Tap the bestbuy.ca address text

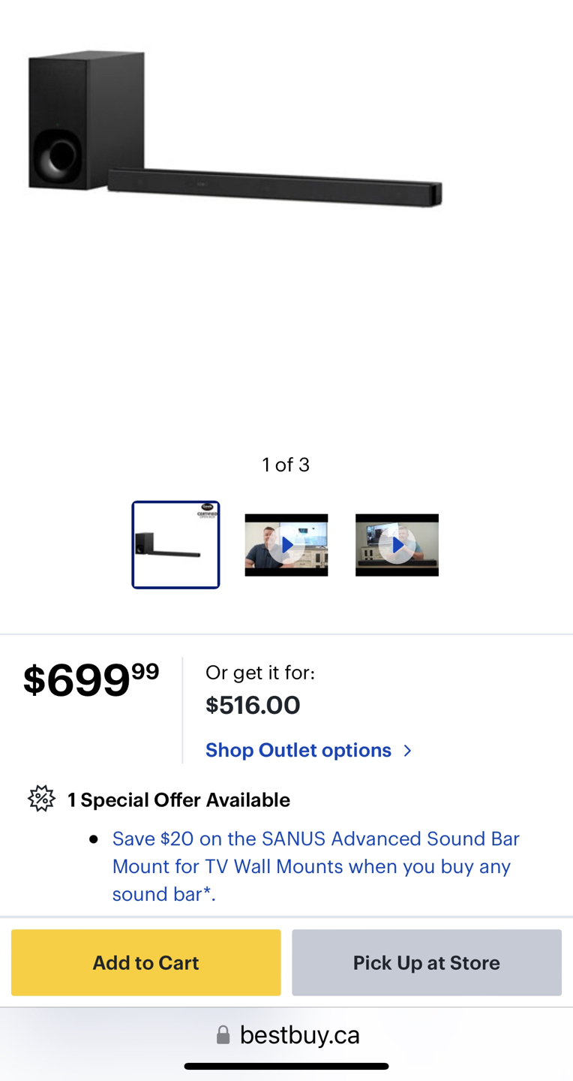point(300,1036)
